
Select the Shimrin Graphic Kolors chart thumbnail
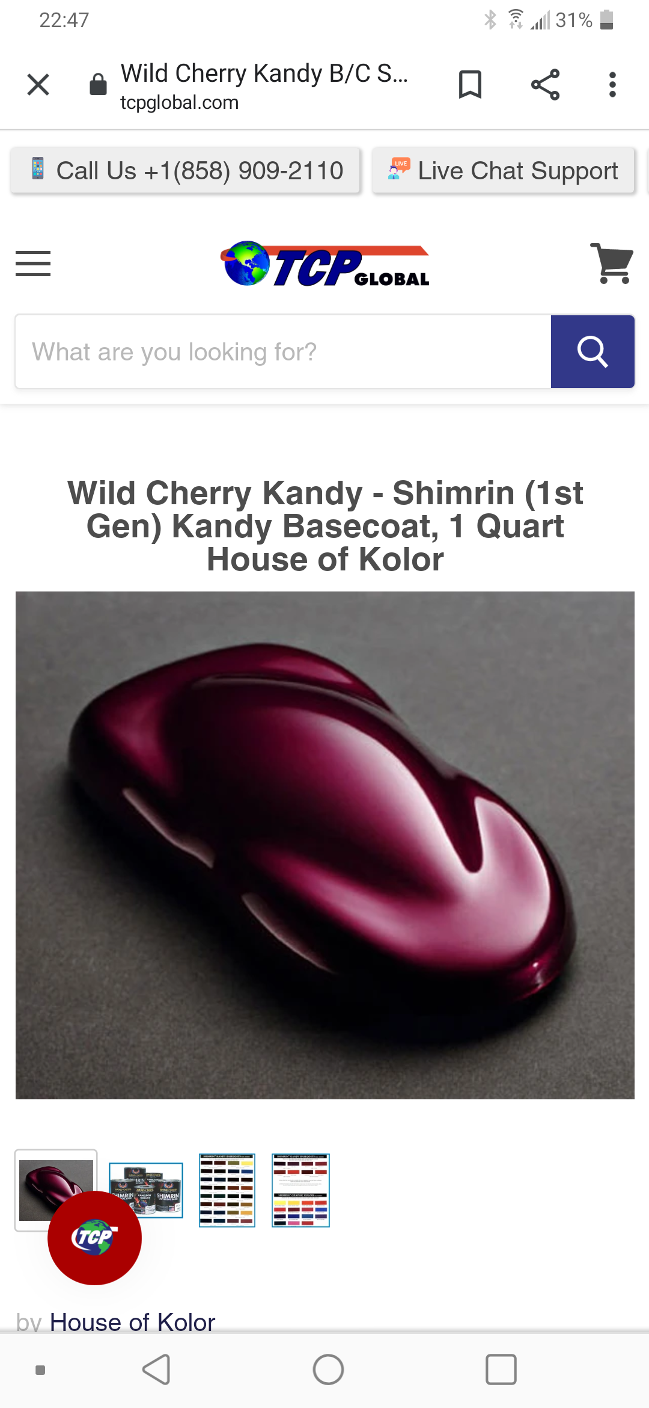(300, 1190)
